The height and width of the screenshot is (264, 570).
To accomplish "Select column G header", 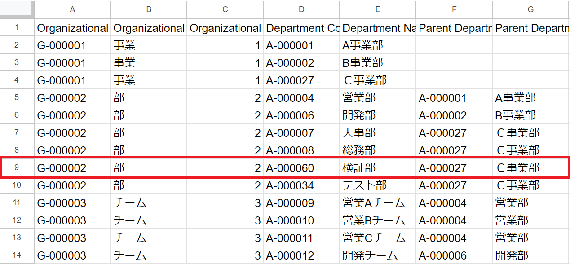I will 530,9.
